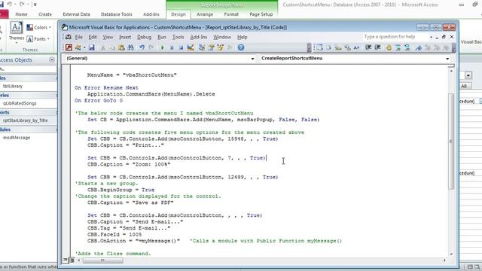Click the Comment Block icon

click(x=398, y=47)
